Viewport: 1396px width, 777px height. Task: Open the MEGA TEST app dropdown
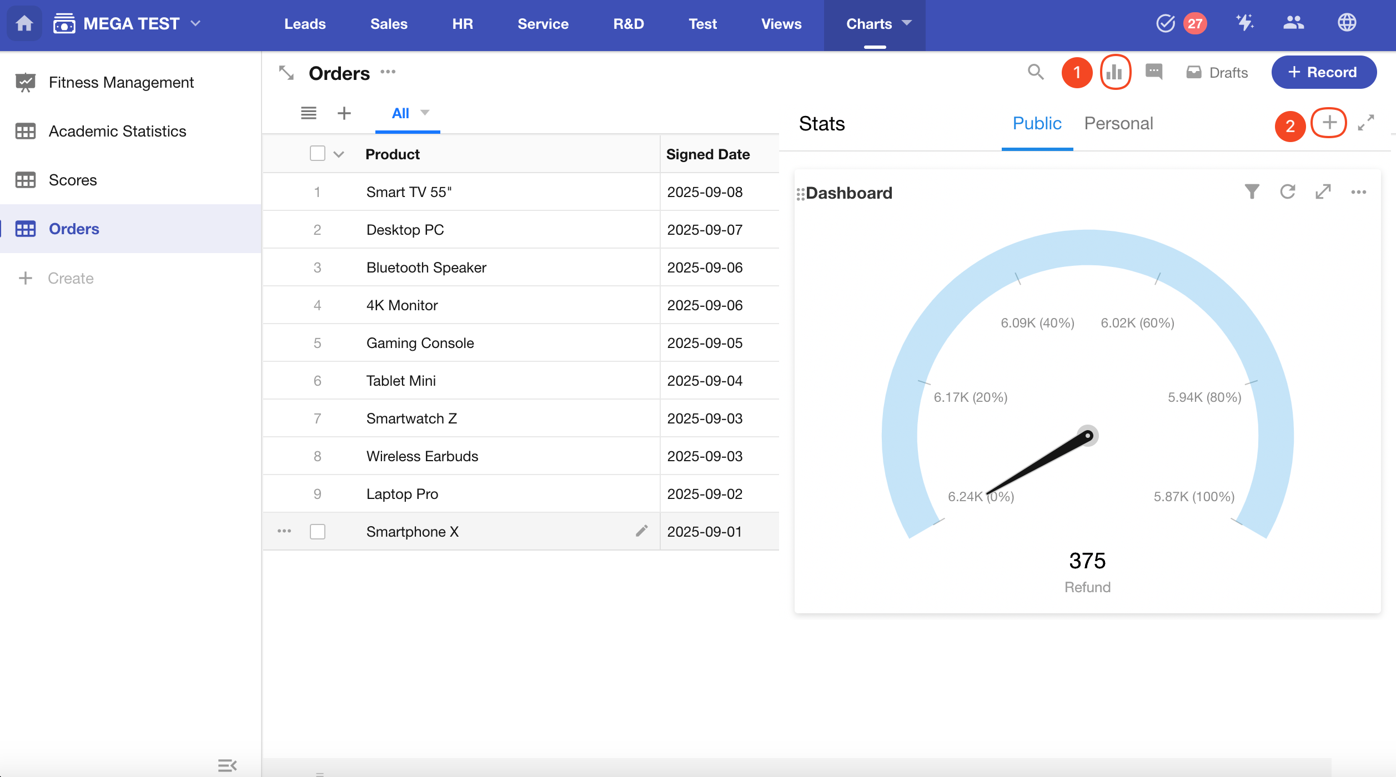pos(195,23)
